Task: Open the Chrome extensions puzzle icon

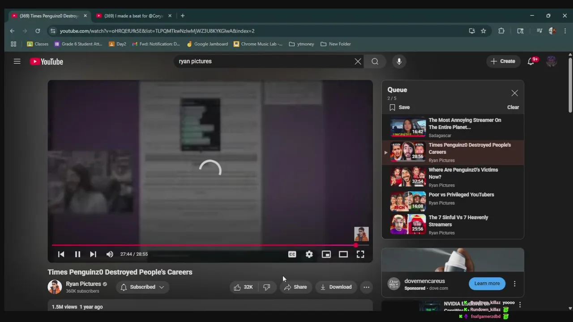Action: [501, 31]
